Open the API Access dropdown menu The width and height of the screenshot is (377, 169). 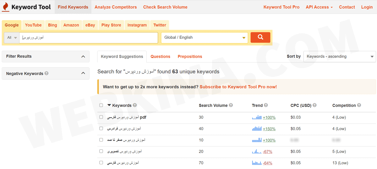319,7
